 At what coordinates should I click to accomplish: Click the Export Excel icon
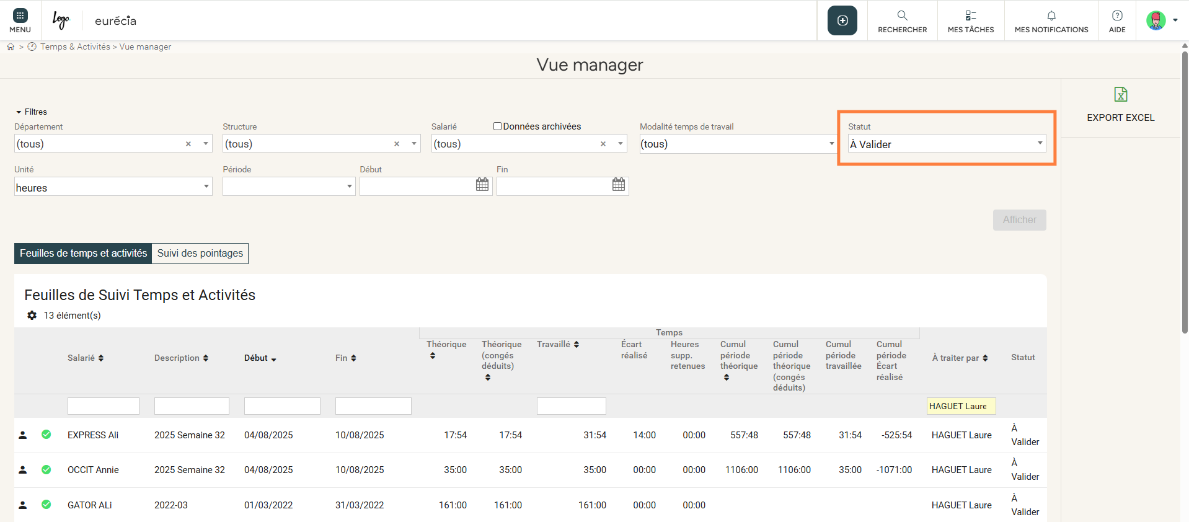[1120, 94]
